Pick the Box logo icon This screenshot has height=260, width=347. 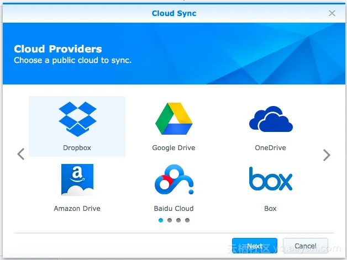click(271, 179)
